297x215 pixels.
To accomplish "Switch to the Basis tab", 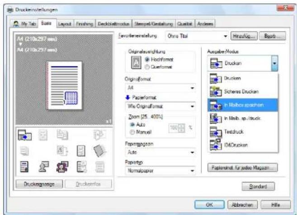I will (47, 23).
